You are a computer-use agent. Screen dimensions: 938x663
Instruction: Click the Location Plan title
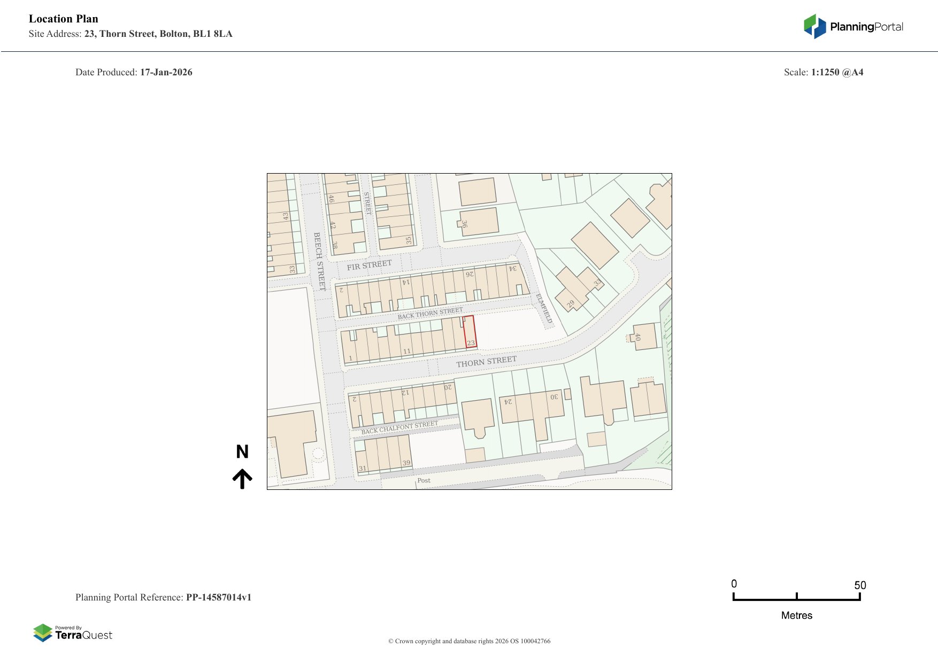64,19
